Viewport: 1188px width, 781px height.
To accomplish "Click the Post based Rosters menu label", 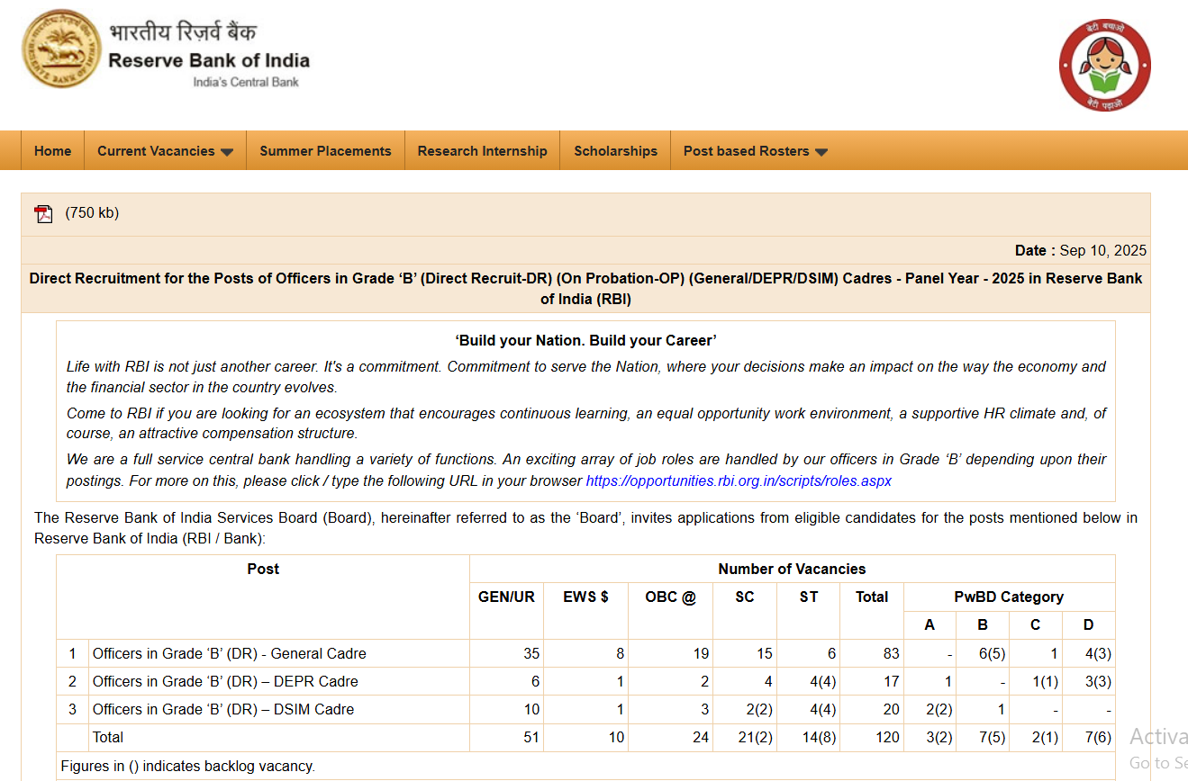I will (x=746, y=151).
